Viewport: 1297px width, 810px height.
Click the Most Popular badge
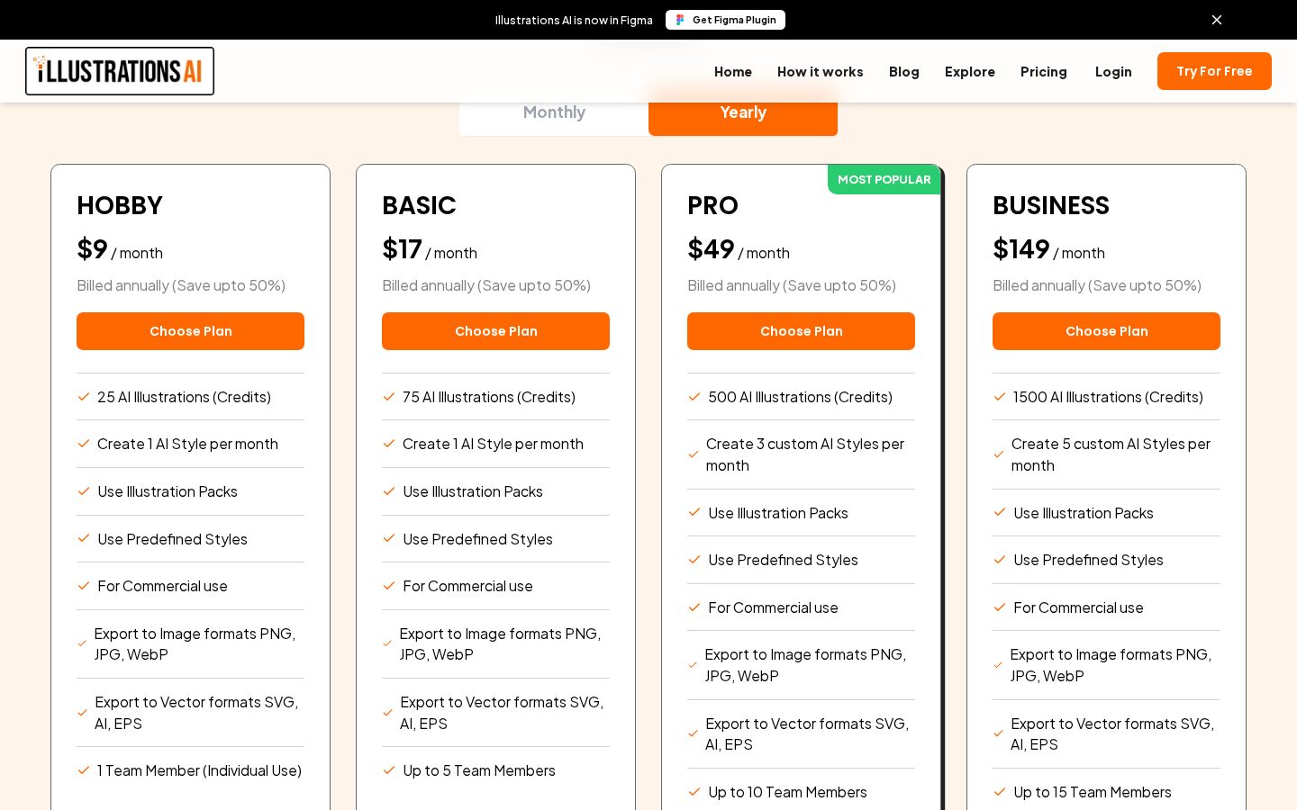[x=884, y=179]
